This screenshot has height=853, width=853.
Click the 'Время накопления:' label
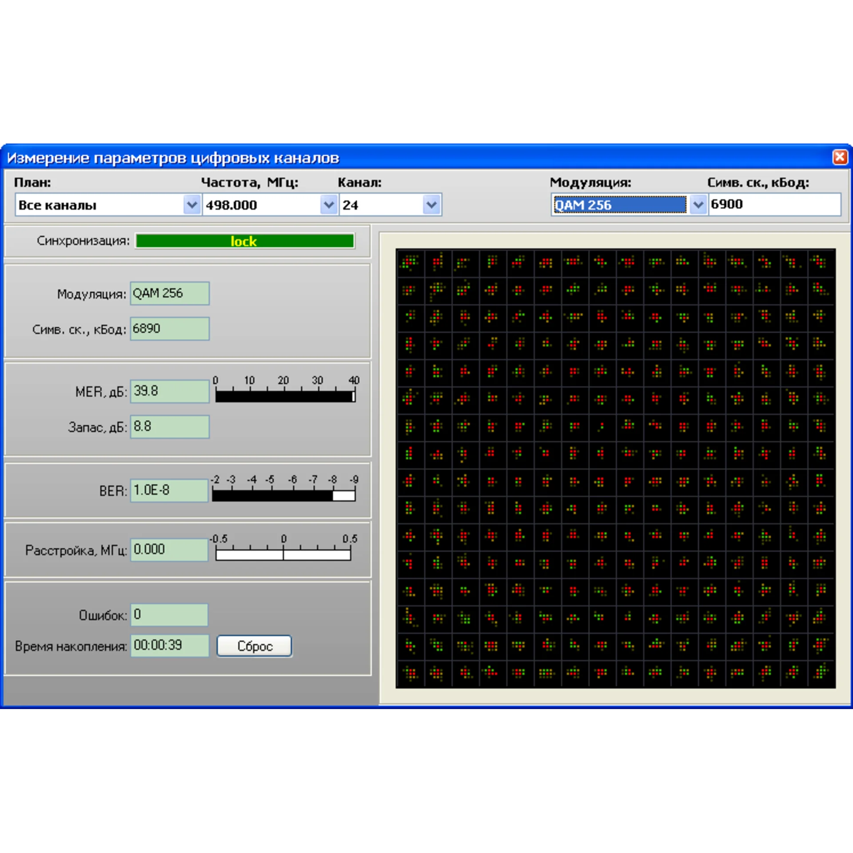[x=71, y=646]
